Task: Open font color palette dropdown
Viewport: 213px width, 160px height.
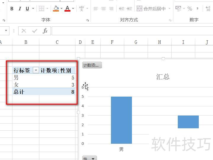Action: pyautogui.click(x=73, y=8)
